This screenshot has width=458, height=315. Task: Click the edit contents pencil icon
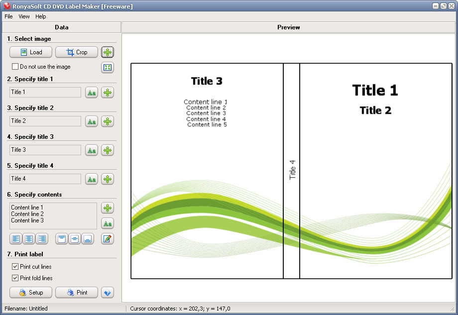click(108, 239)
